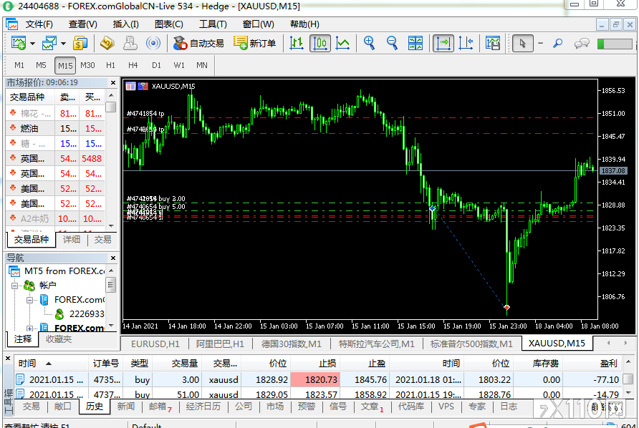
Task: Select the 燃油 row in market watch
Action: 55,129
